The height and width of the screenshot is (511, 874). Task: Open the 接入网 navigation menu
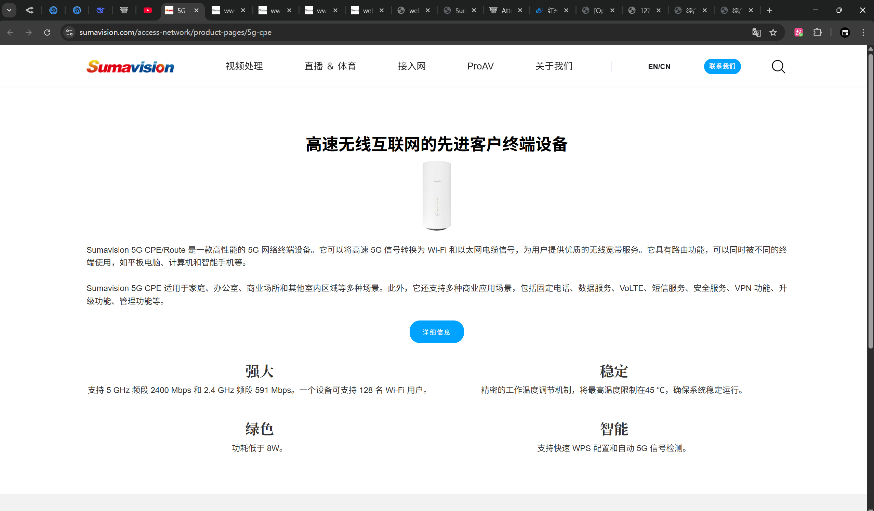click(x=412, y=66)
